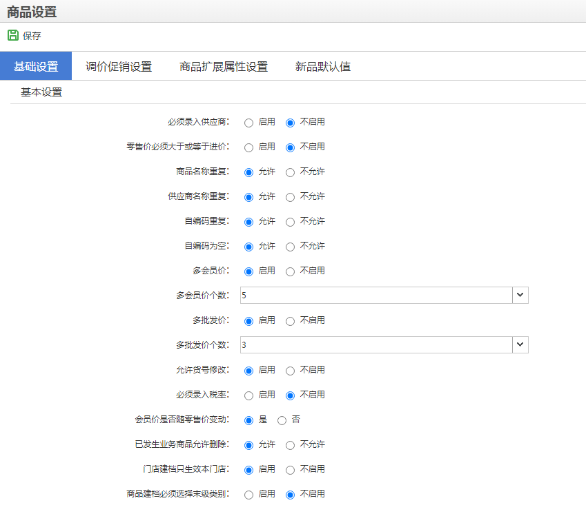Image resolution: width=586 pixels, height=505 pixels.
Task: Select 启用 for 零售价必须大于或等于进价
Action: coord(248,147)
